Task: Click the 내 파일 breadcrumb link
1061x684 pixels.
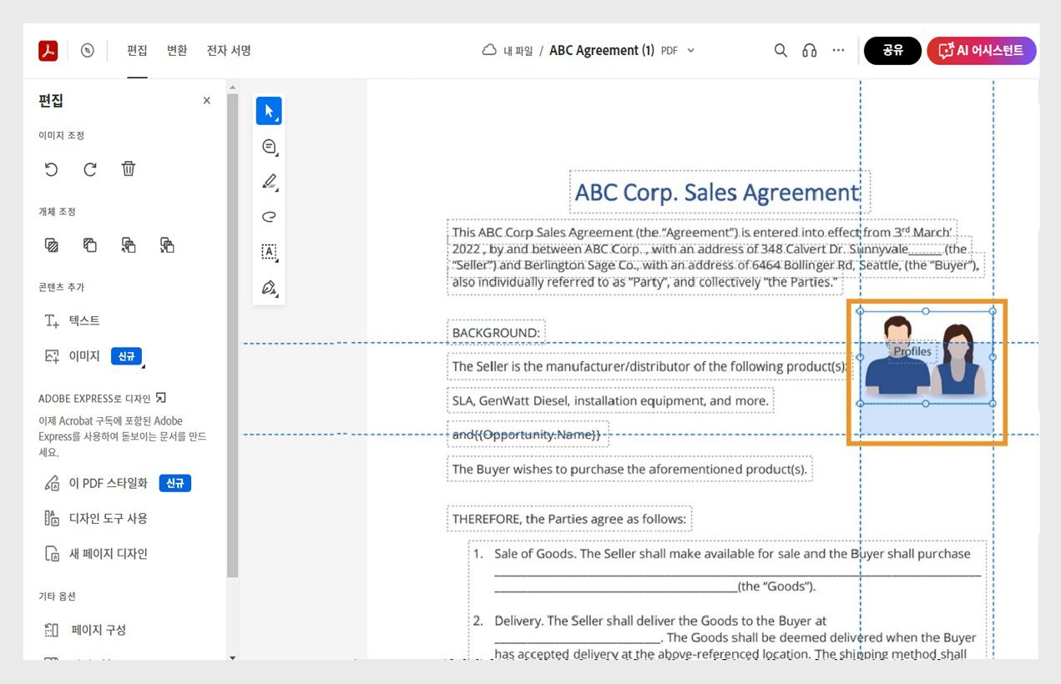Action: [x=518, y=51]
